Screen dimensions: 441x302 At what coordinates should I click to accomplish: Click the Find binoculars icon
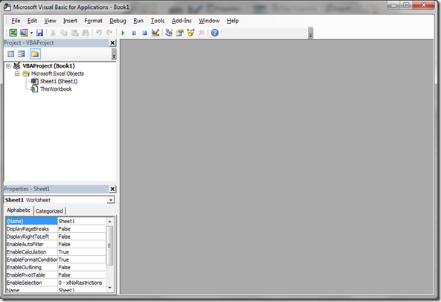pyautogui.click(x=86, y=33)
